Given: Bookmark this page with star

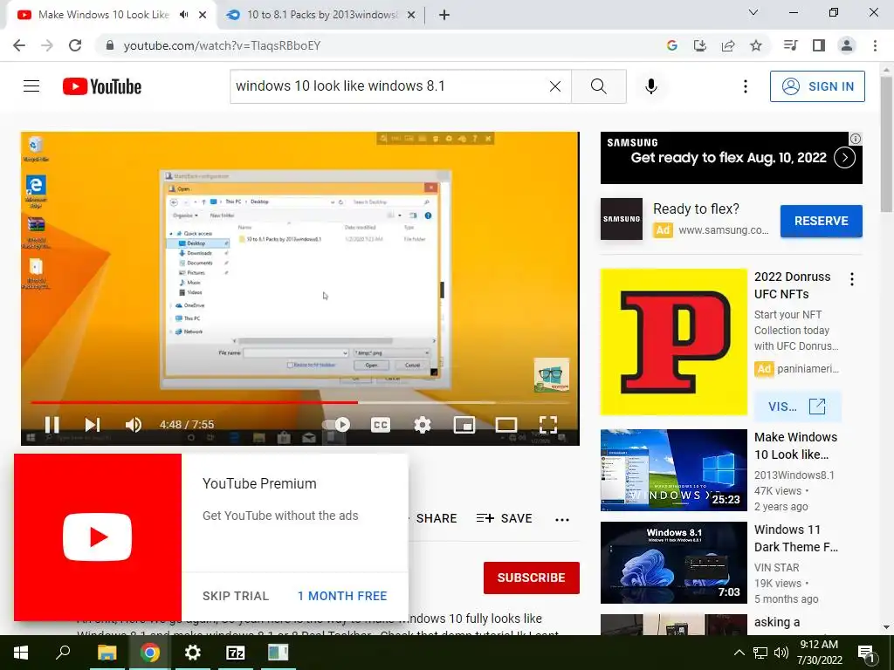Looking at the screenshot, I should click(x=756, y=45).
